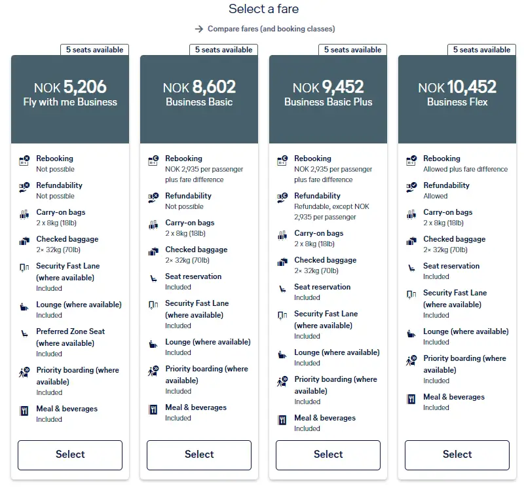Click the NOK 10,452 Business Flex header
The height and width of the screenshot is (488, 524).
pos(457,94)
